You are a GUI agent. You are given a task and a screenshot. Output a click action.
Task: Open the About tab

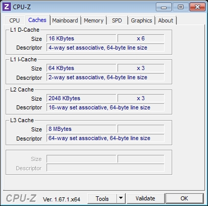coord(166,20)
